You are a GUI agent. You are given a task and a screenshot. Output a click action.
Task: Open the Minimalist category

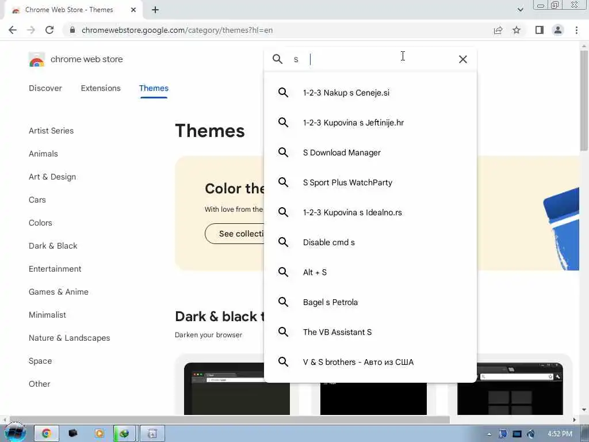47,315
